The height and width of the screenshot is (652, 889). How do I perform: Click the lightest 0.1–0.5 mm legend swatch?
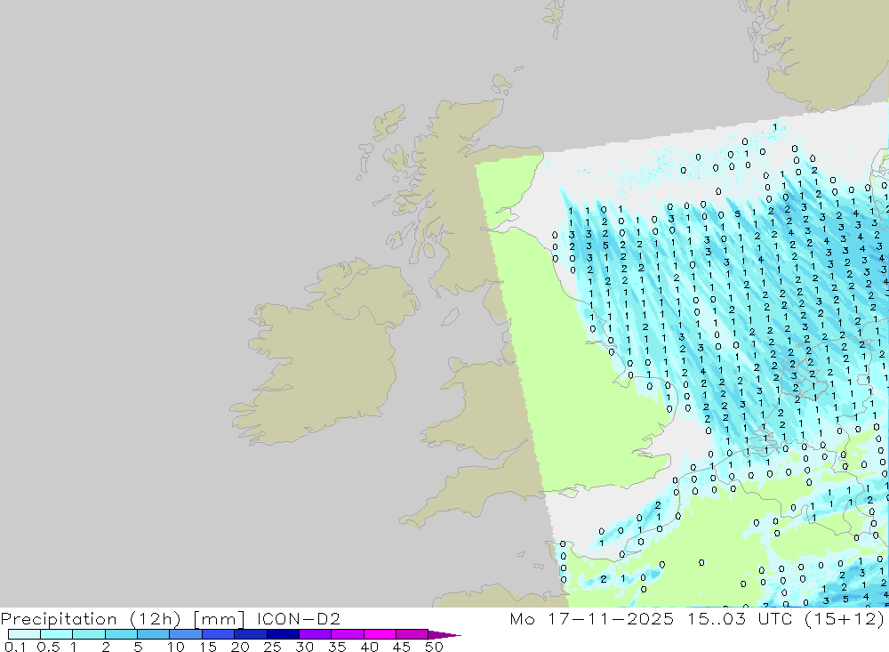point(24,634)
